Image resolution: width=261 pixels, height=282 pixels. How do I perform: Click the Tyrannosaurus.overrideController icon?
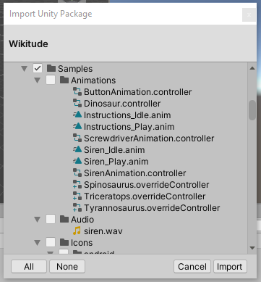coord(77,208)
